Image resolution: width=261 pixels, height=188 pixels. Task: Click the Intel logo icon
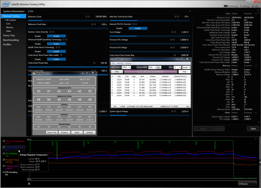coord(6,3)
